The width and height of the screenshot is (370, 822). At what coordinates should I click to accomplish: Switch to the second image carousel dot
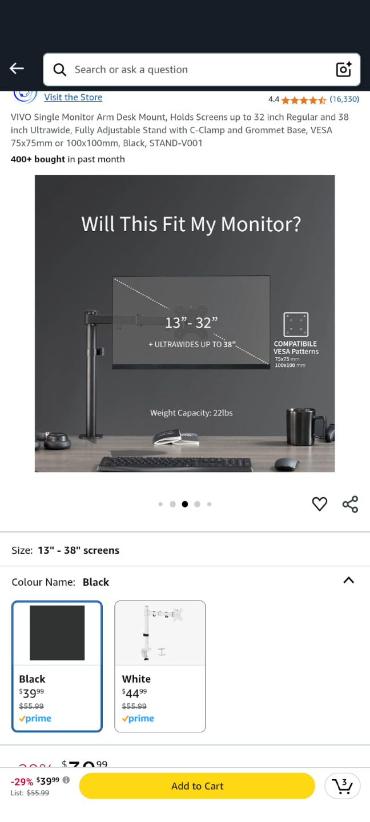172,504
